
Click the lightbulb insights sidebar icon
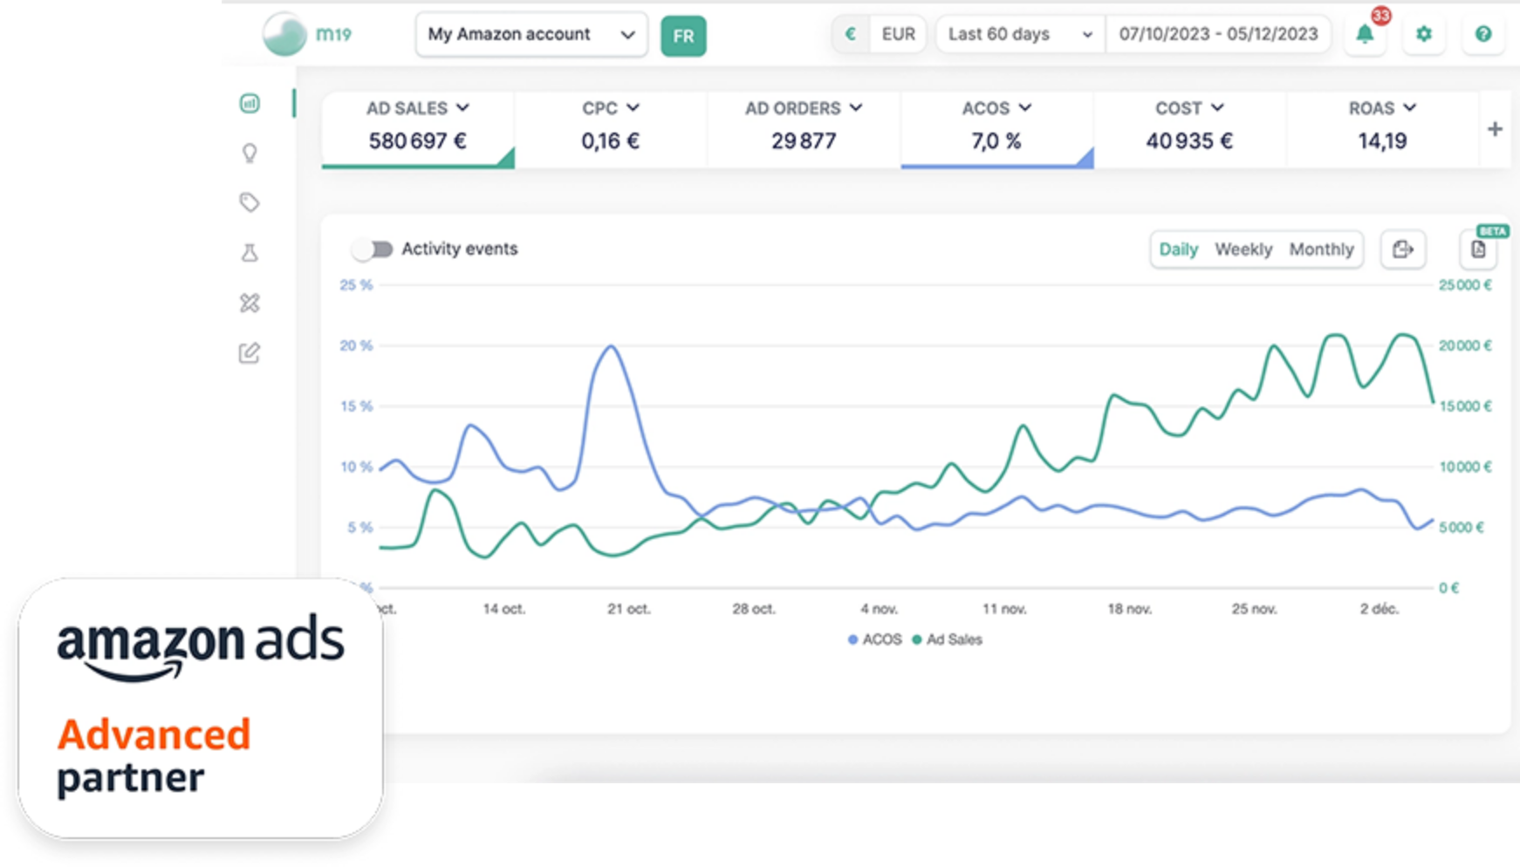[x=250, y=154]
